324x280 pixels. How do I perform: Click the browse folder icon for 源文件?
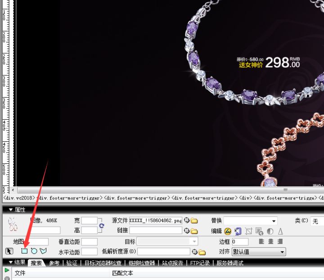[194, 221]
